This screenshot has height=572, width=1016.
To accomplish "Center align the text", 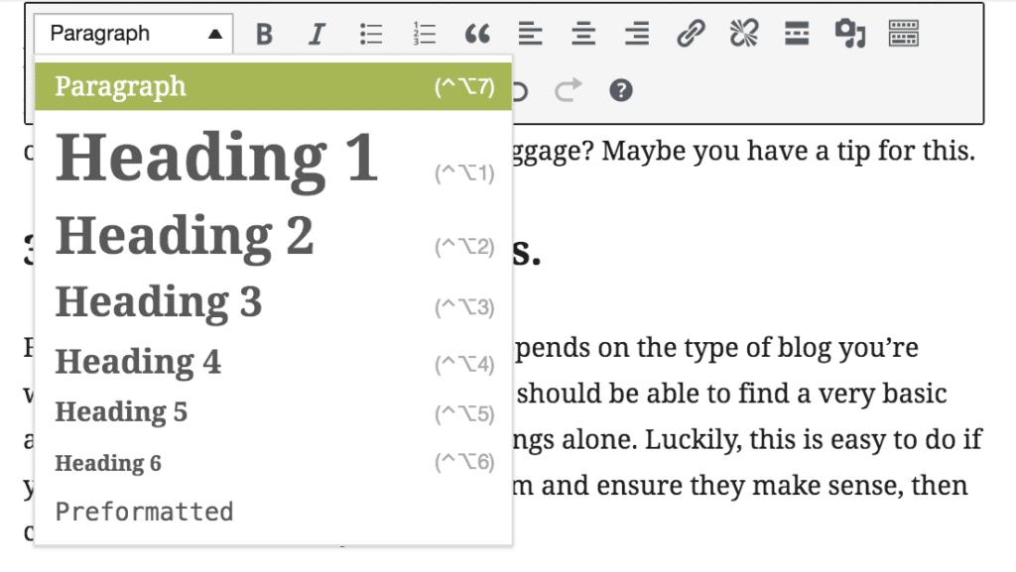I will coord(583,33).
